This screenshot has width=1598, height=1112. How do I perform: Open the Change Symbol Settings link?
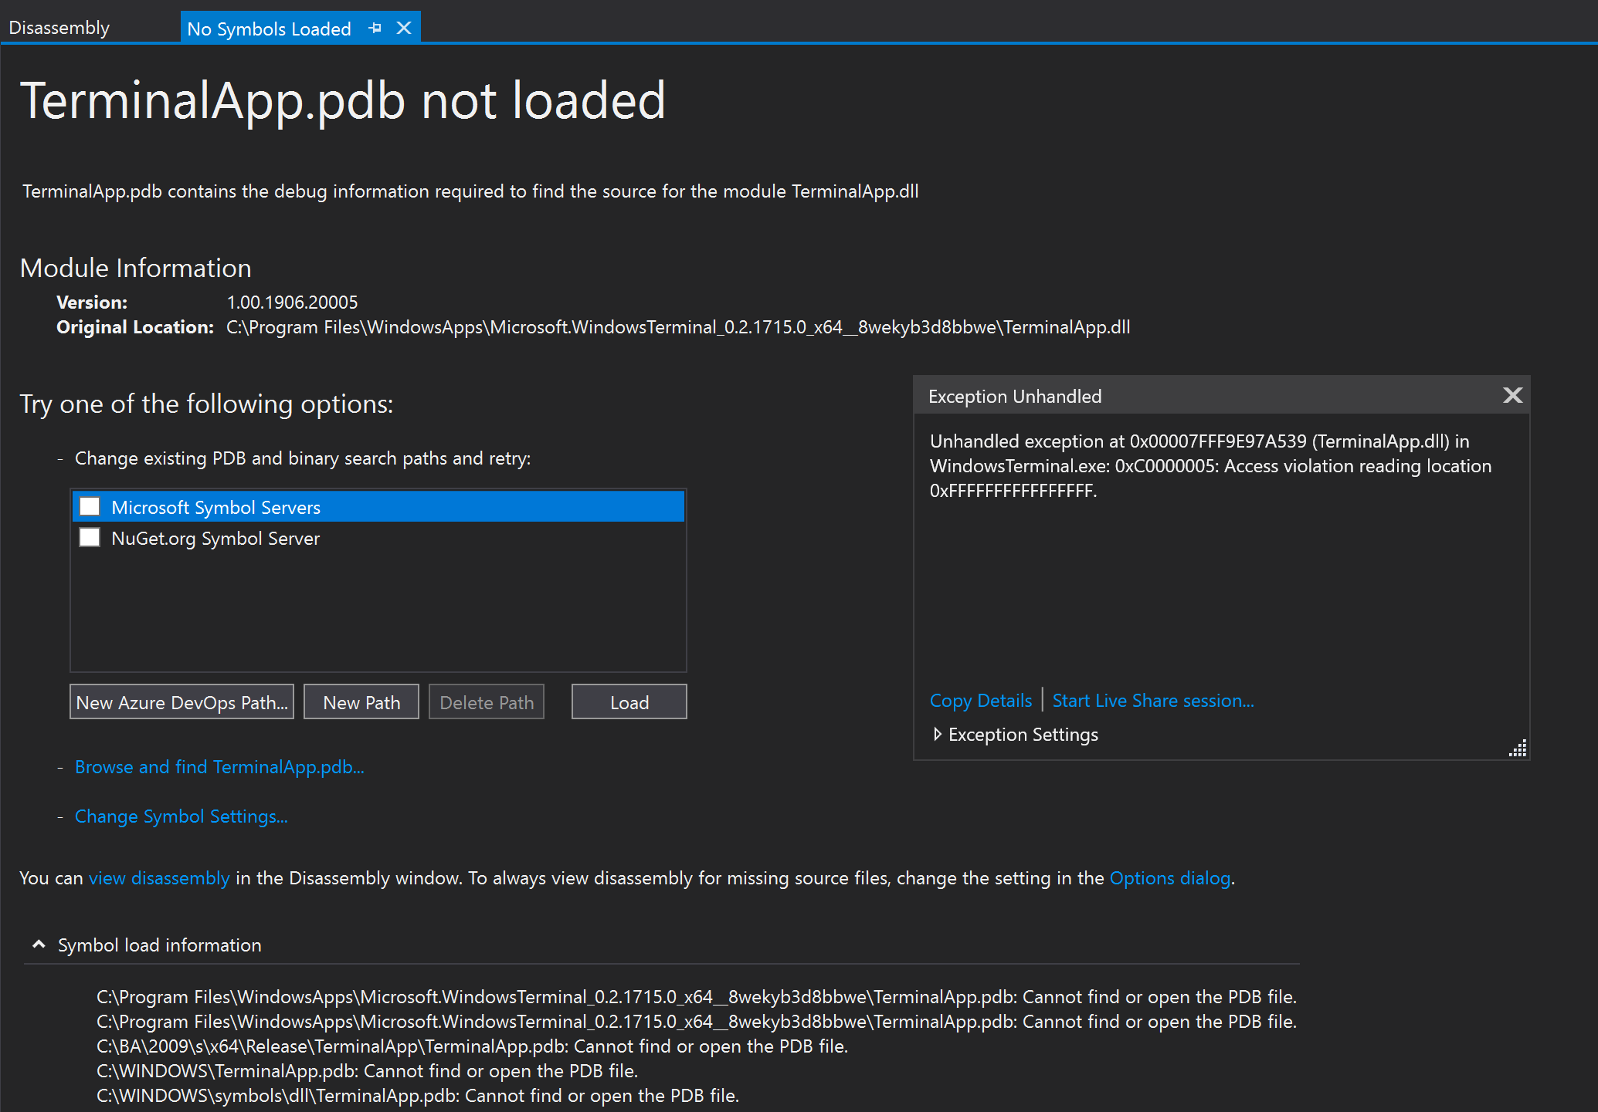coord(182,816)
